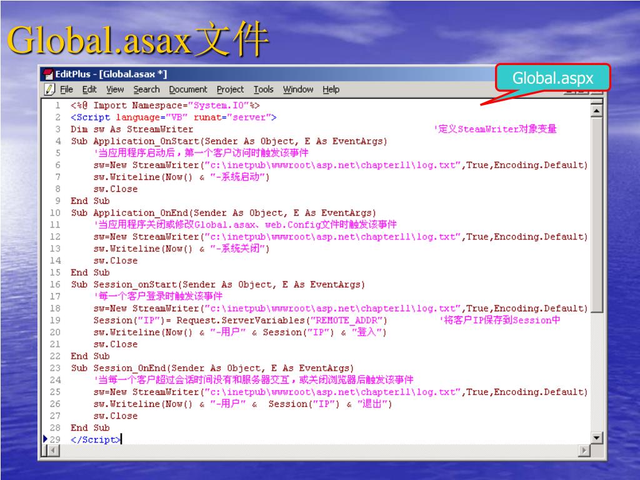The height and width of the screenshot is (480, 640).
Task: Click the vertical scrollbar up arrow
Action: click(x=596, y=111)
